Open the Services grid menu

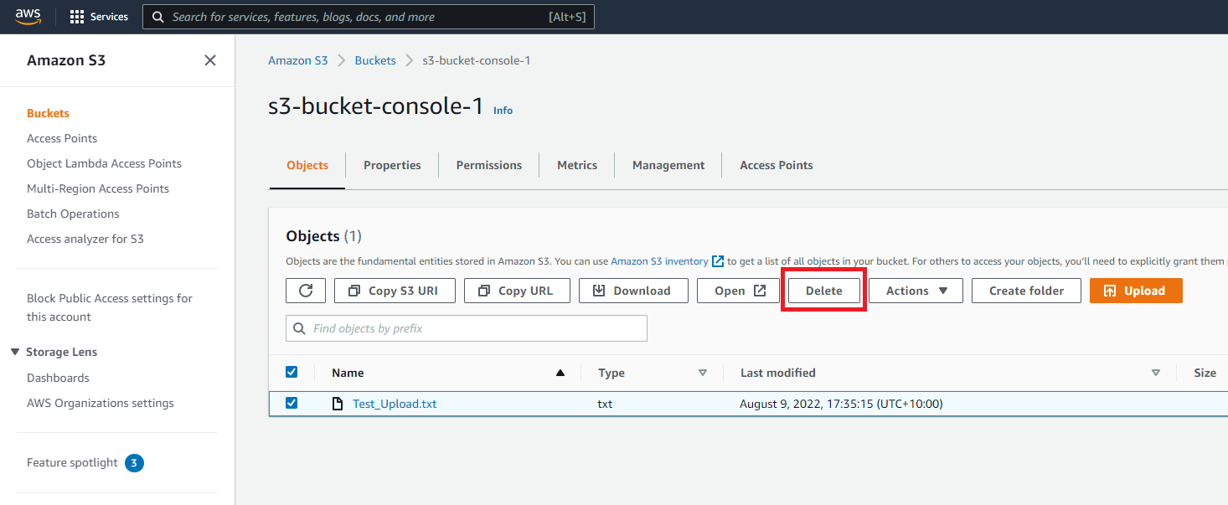(x=99, y=17)
